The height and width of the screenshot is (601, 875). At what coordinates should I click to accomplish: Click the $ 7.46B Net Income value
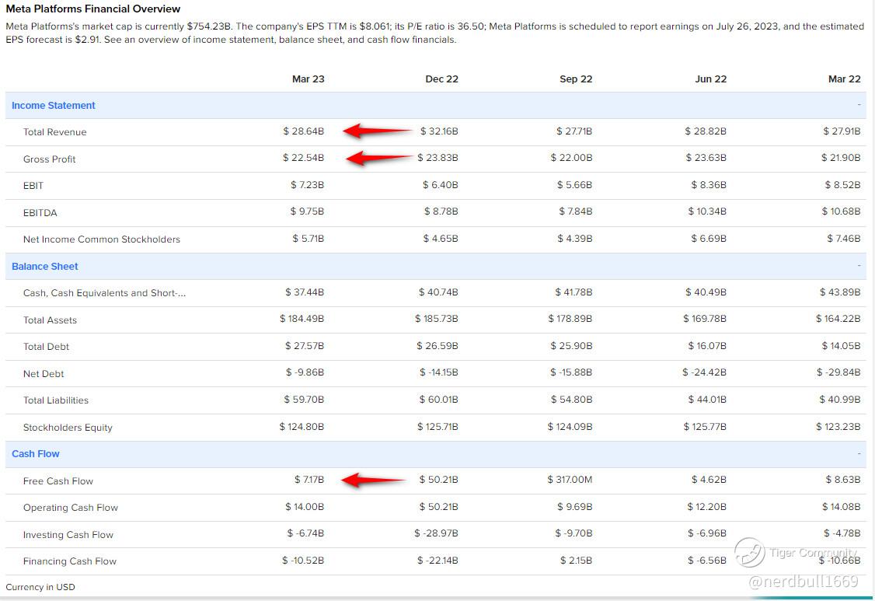point(844,239)
